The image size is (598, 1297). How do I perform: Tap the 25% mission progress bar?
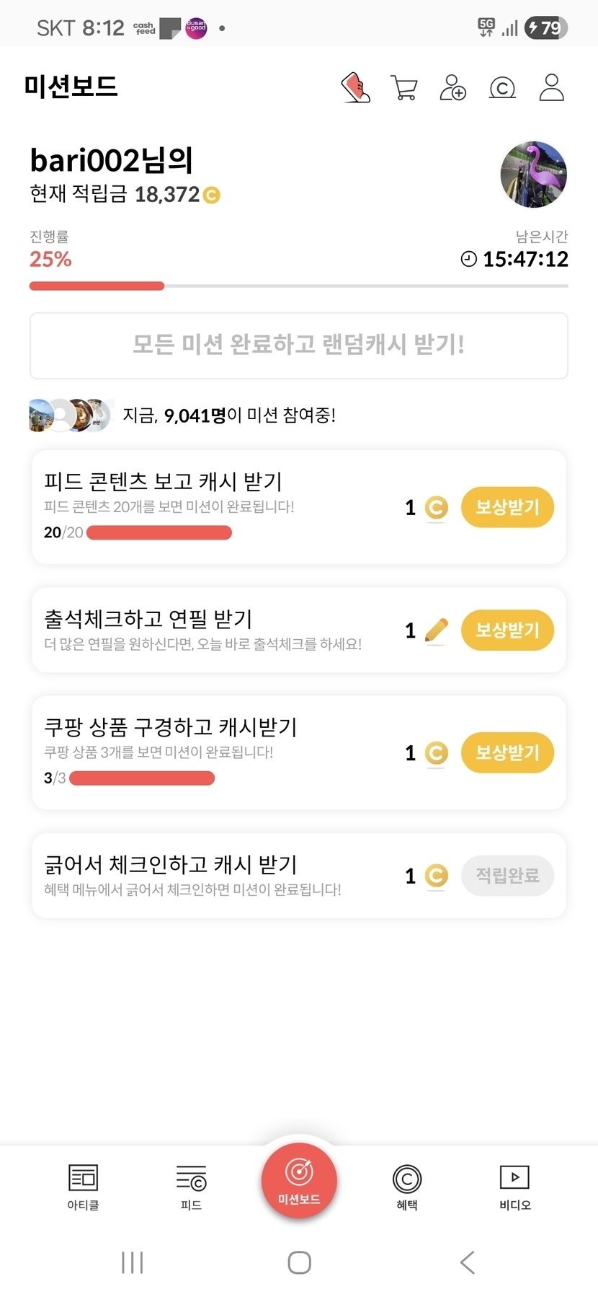299,286
